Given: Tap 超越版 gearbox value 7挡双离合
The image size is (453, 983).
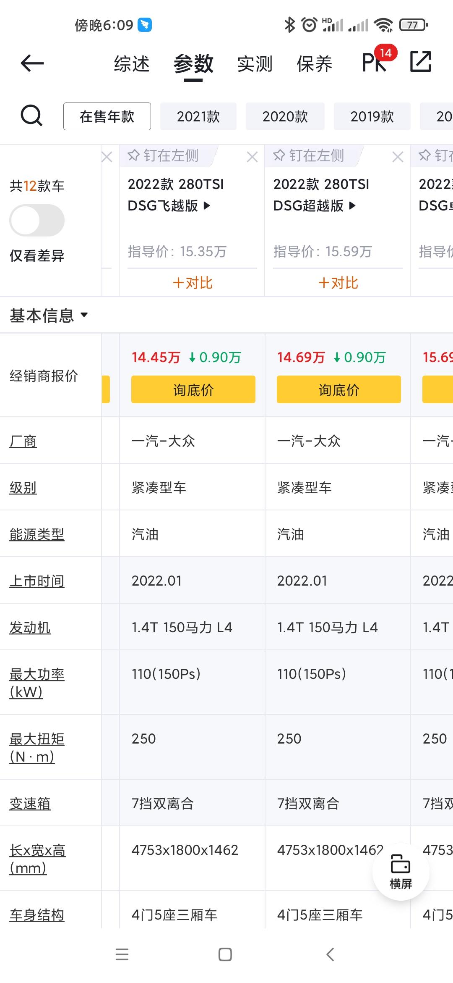Looking at the screenshot, I should (x=308, y=804).
